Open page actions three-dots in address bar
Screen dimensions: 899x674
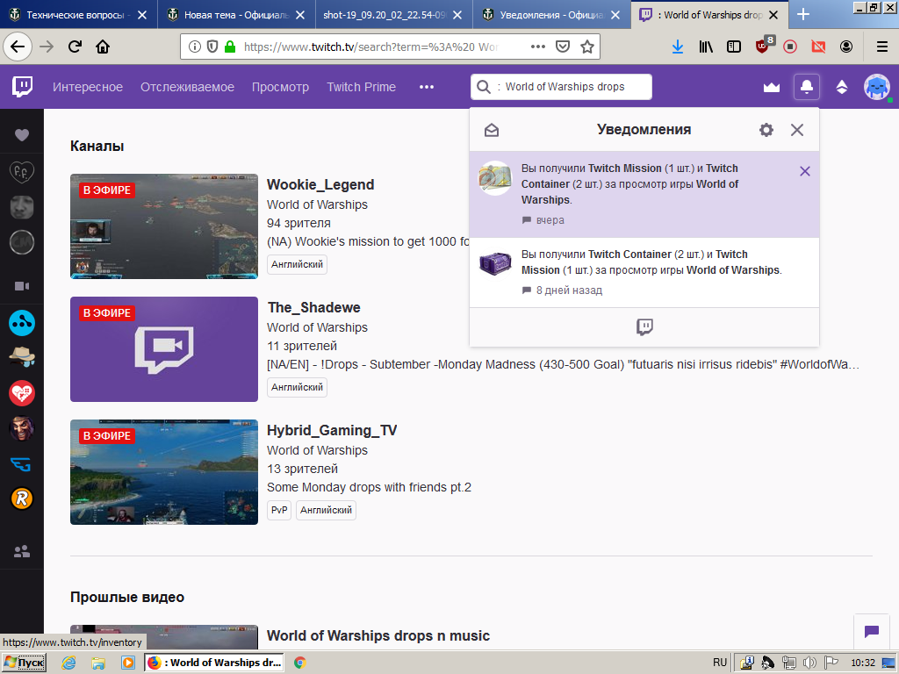click(x=538, y=47)
